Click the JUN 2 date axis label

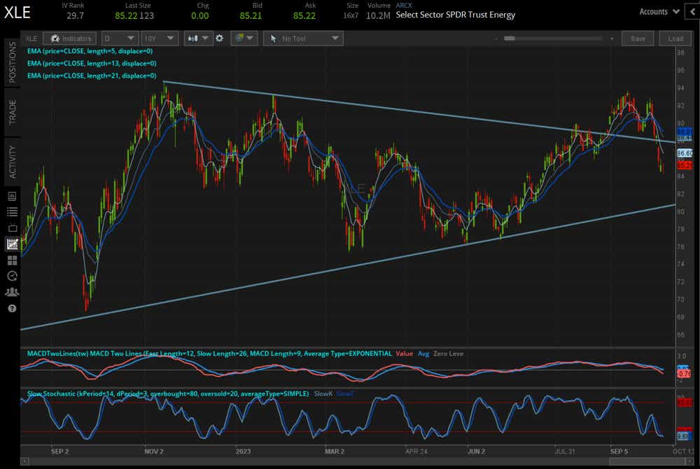[x=476, y=451]
